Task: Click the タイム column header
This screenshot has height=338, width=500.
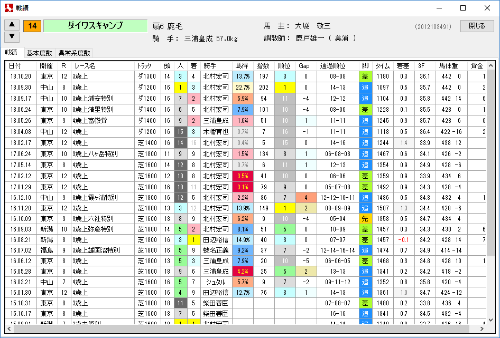Action: (x=382, y=66)
